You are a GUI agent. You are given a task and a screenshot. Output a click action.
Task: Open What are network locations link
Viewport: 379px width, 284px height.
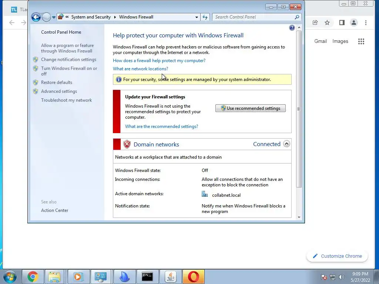pos(140,69)
